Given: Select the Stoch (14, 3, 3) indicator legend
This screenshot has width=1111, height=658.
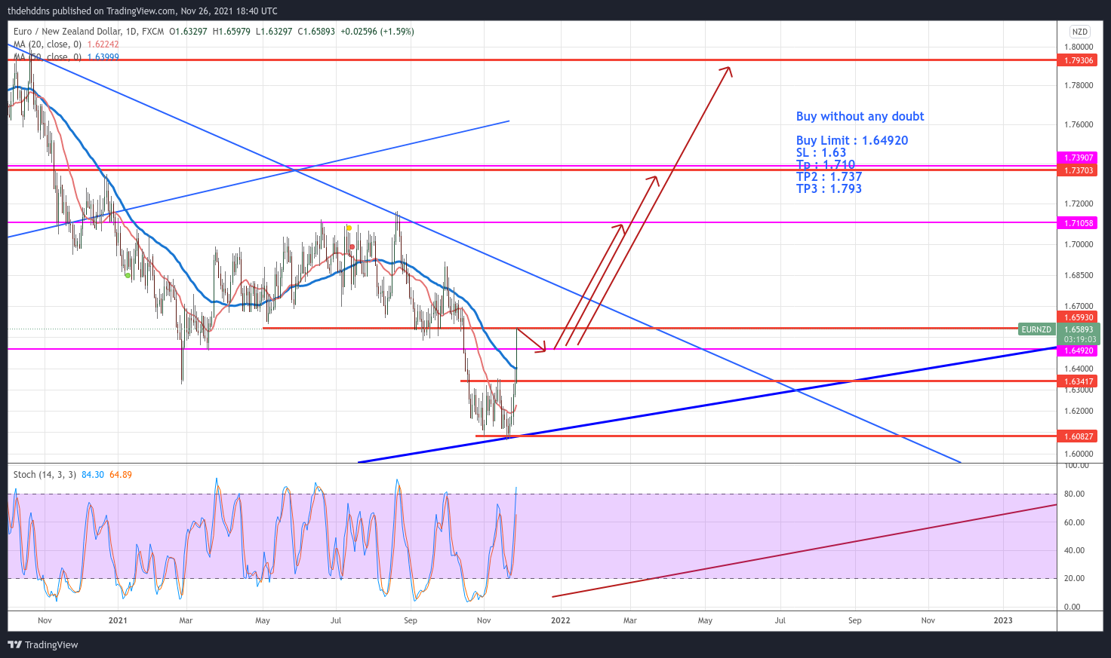Looking at the screenshot, I should point(45,474).
